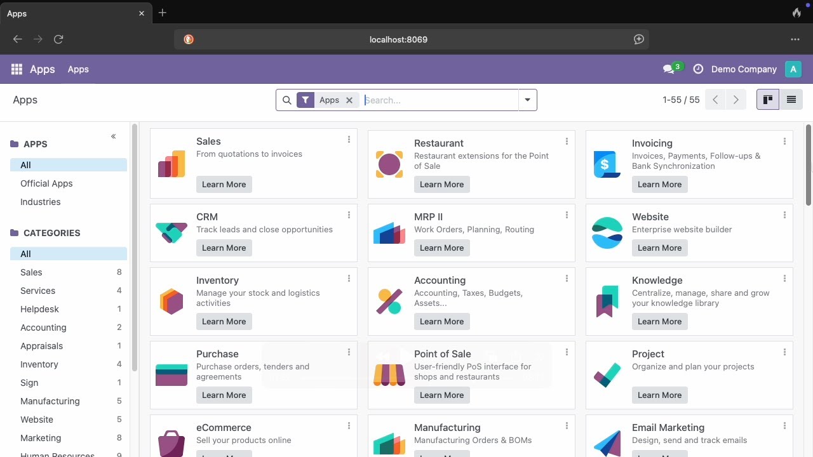Go to the next page of apps

(x=736, y=100)
